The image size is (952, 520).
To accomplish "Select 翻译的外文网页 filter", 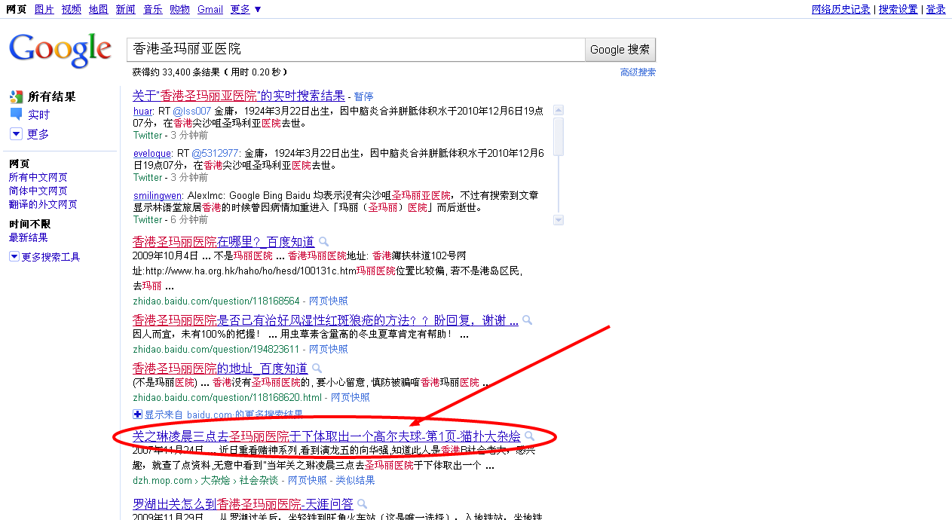I will click(43, 204).
